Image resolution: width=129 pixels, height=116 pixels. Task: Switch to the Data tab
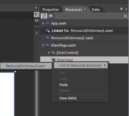[96, 10]
